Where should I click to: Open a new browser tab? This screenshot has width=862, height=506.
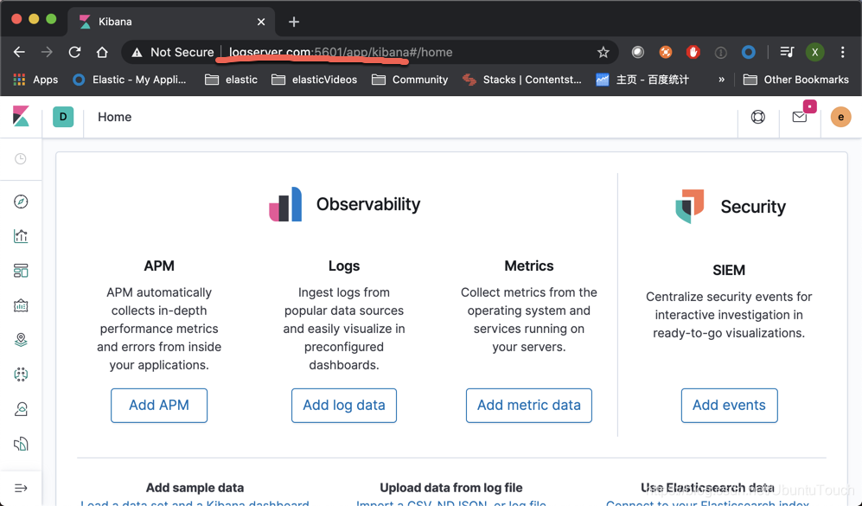tap(294, 22)
